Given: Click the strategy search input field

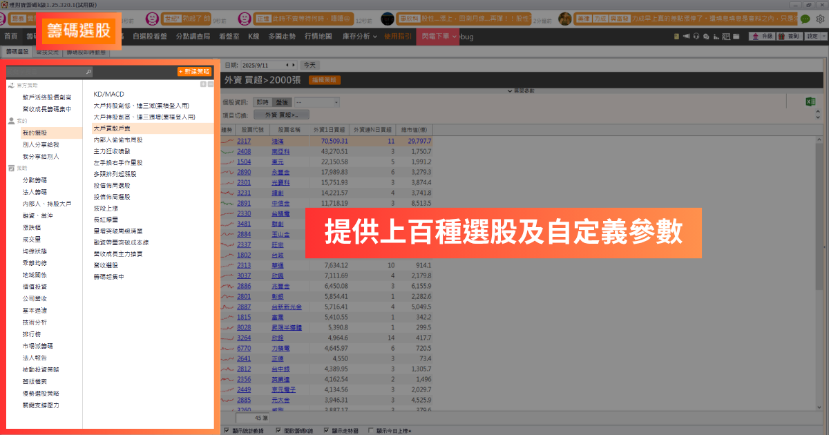Looking at the screenshot, I should pyautogui.click(x=45, y=71).
